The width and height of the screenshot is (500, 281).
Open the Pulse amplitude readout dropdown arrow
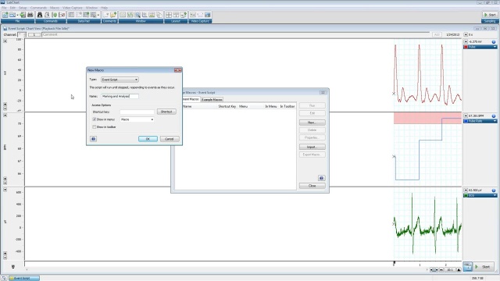[466, 41]
